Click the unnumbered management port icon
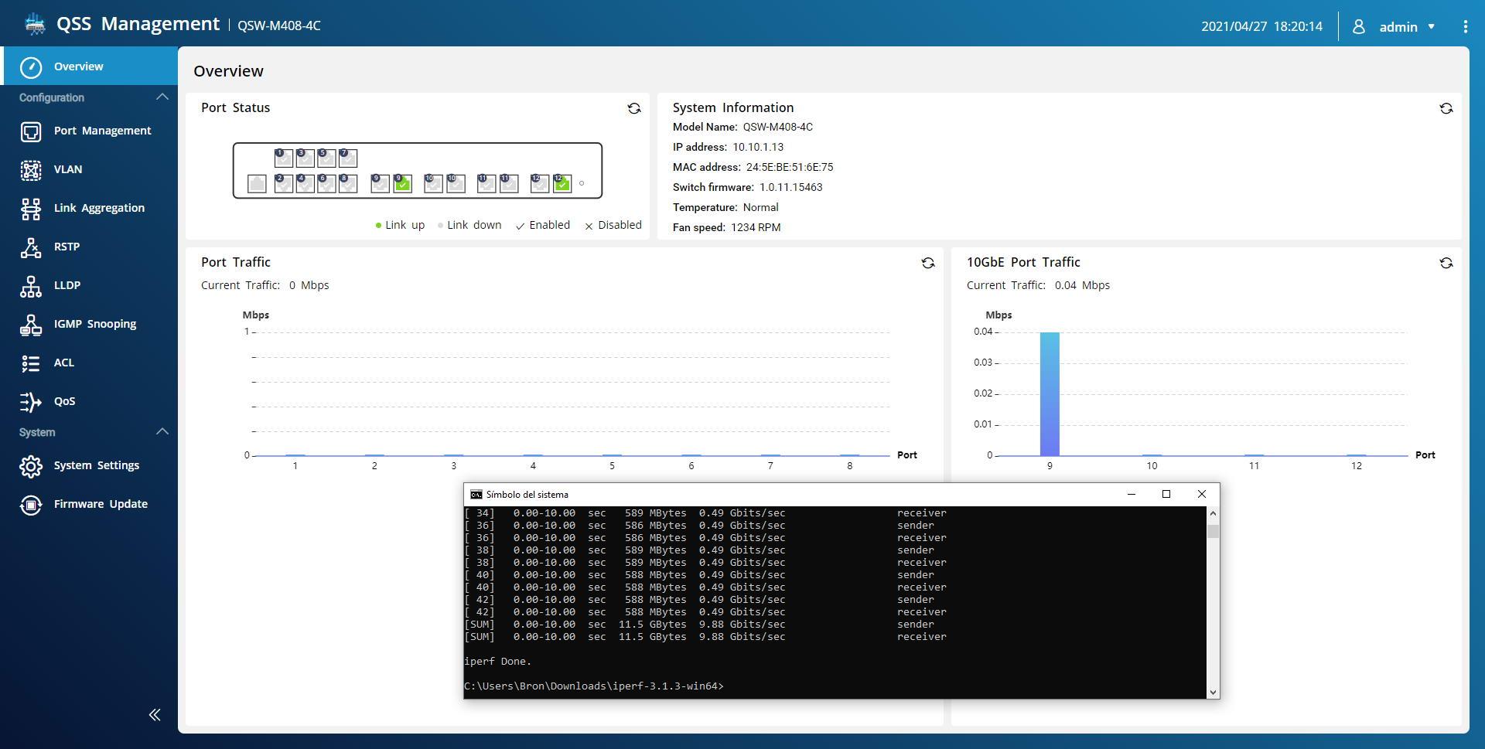This screenshot has height=749, width=1485. [x=257, y=183]
